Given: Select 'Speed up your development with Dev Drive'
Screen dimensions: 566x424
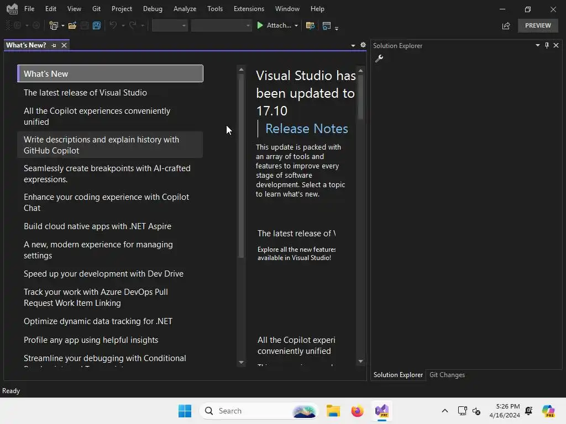Looking at the screenshot, I should (x=110, y=274).
